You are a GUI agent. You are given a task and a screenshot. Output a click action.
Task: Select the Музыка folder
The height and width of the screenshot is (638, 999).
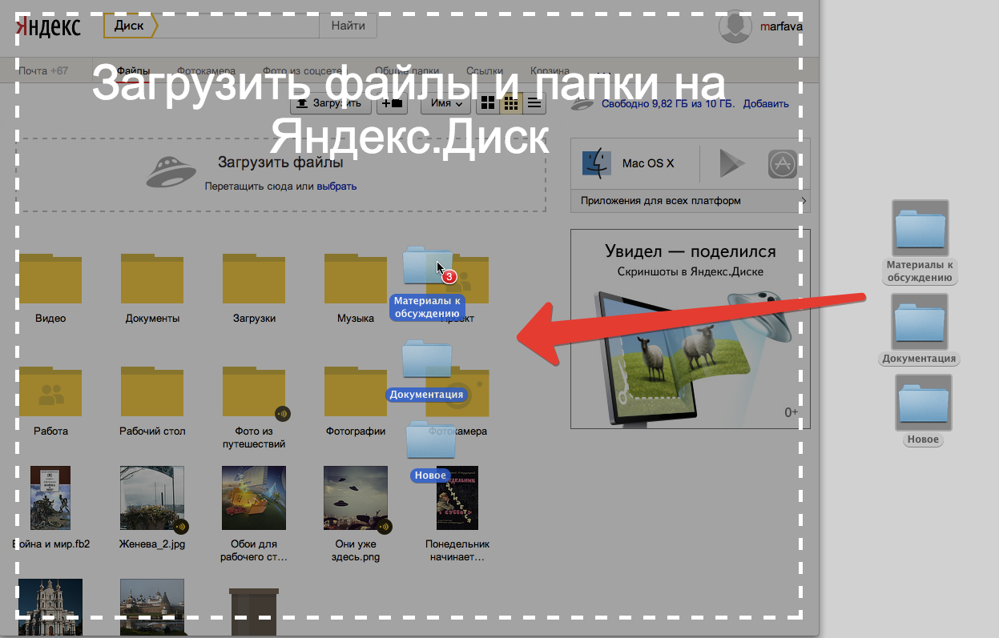(x=356, y=278)
